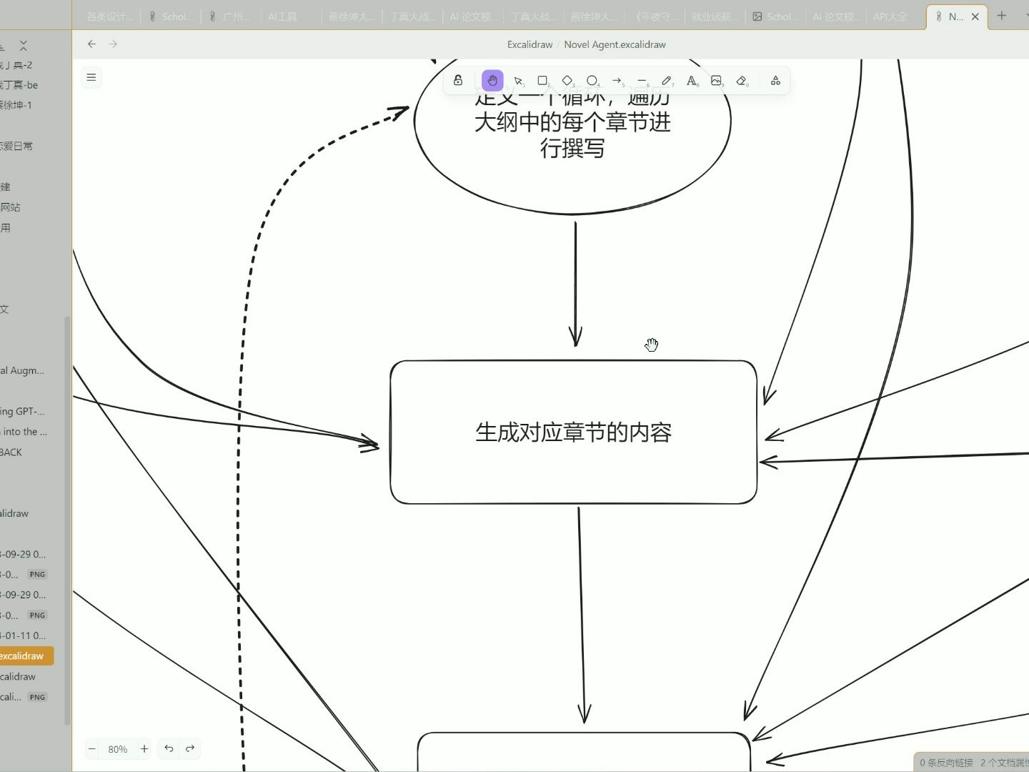Select the Diamond shape tool
The height and width of the screenshot is (772, 1029).
point(567,81)
